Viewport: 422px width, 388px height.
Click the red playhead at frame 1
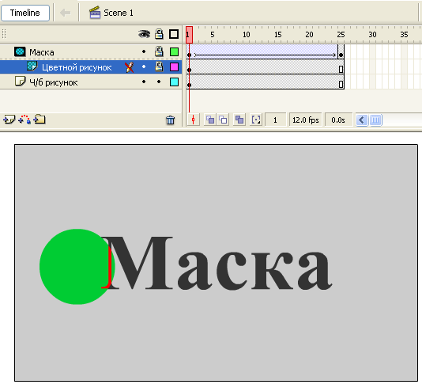pyautogui.click(x=189, y=35)
